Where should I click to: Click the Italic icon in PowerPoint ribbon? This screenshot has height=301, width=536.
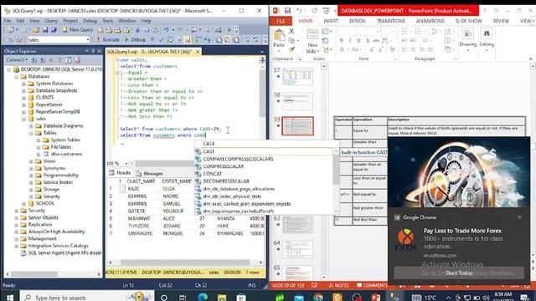[350, 41]
